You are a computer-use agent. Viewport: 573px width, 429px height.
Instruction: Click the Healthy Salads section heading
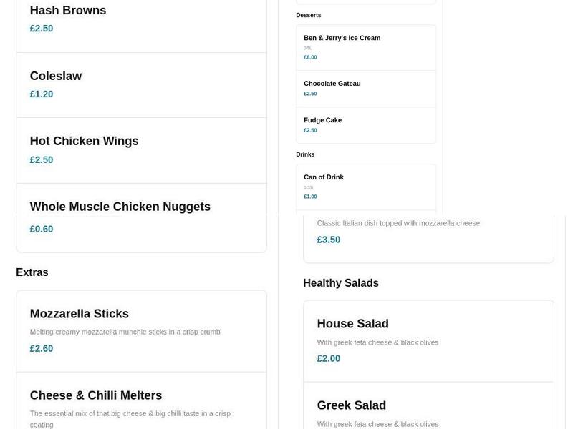341,283
